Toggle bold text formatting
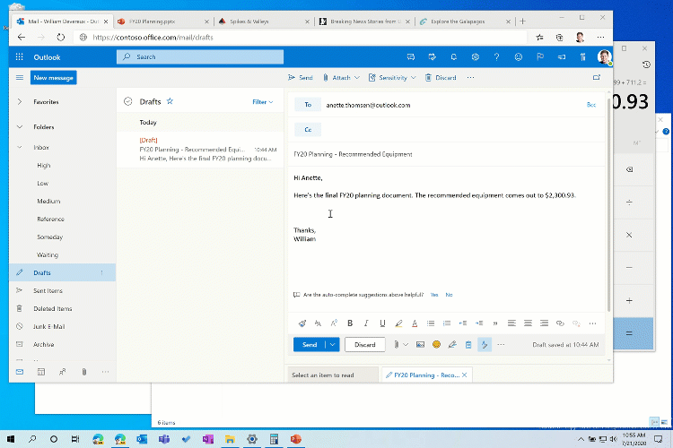This screenshot has width=673, height=448. click(x=350, y=323)
